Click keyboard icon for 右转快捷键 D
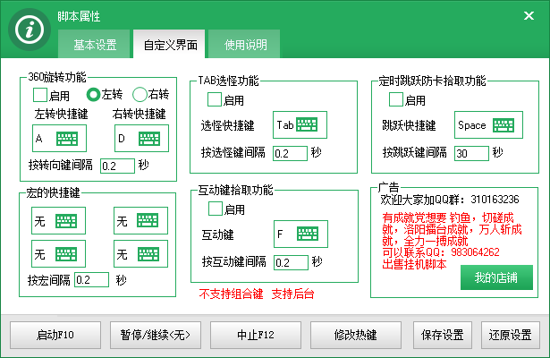550x358 pixels. point(149,139)
